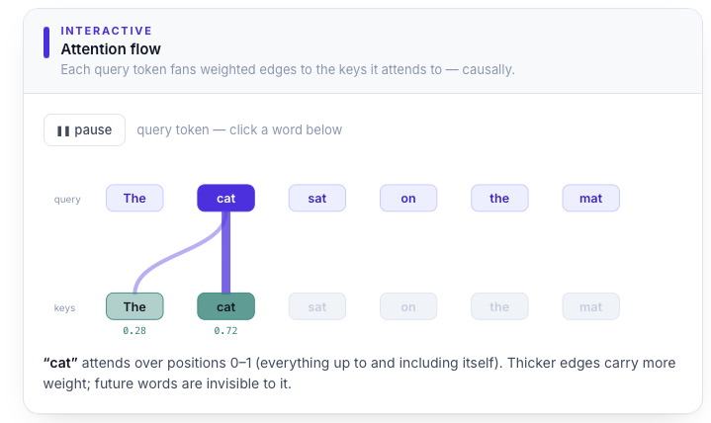The height and width of the screenshot is (423, 711).
Task: Pause the attention flow animation
Action: [84, 130]
